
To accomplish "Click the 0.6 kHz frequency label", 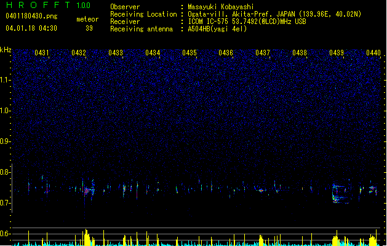I will [5, 234].
